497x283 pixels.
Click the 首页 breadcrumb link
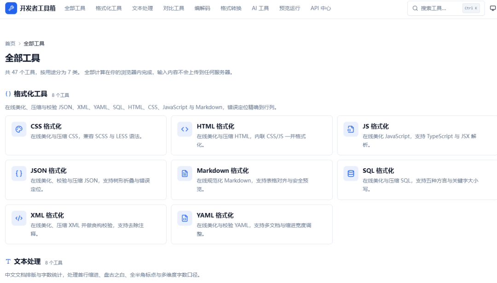(x=10, y=43)
